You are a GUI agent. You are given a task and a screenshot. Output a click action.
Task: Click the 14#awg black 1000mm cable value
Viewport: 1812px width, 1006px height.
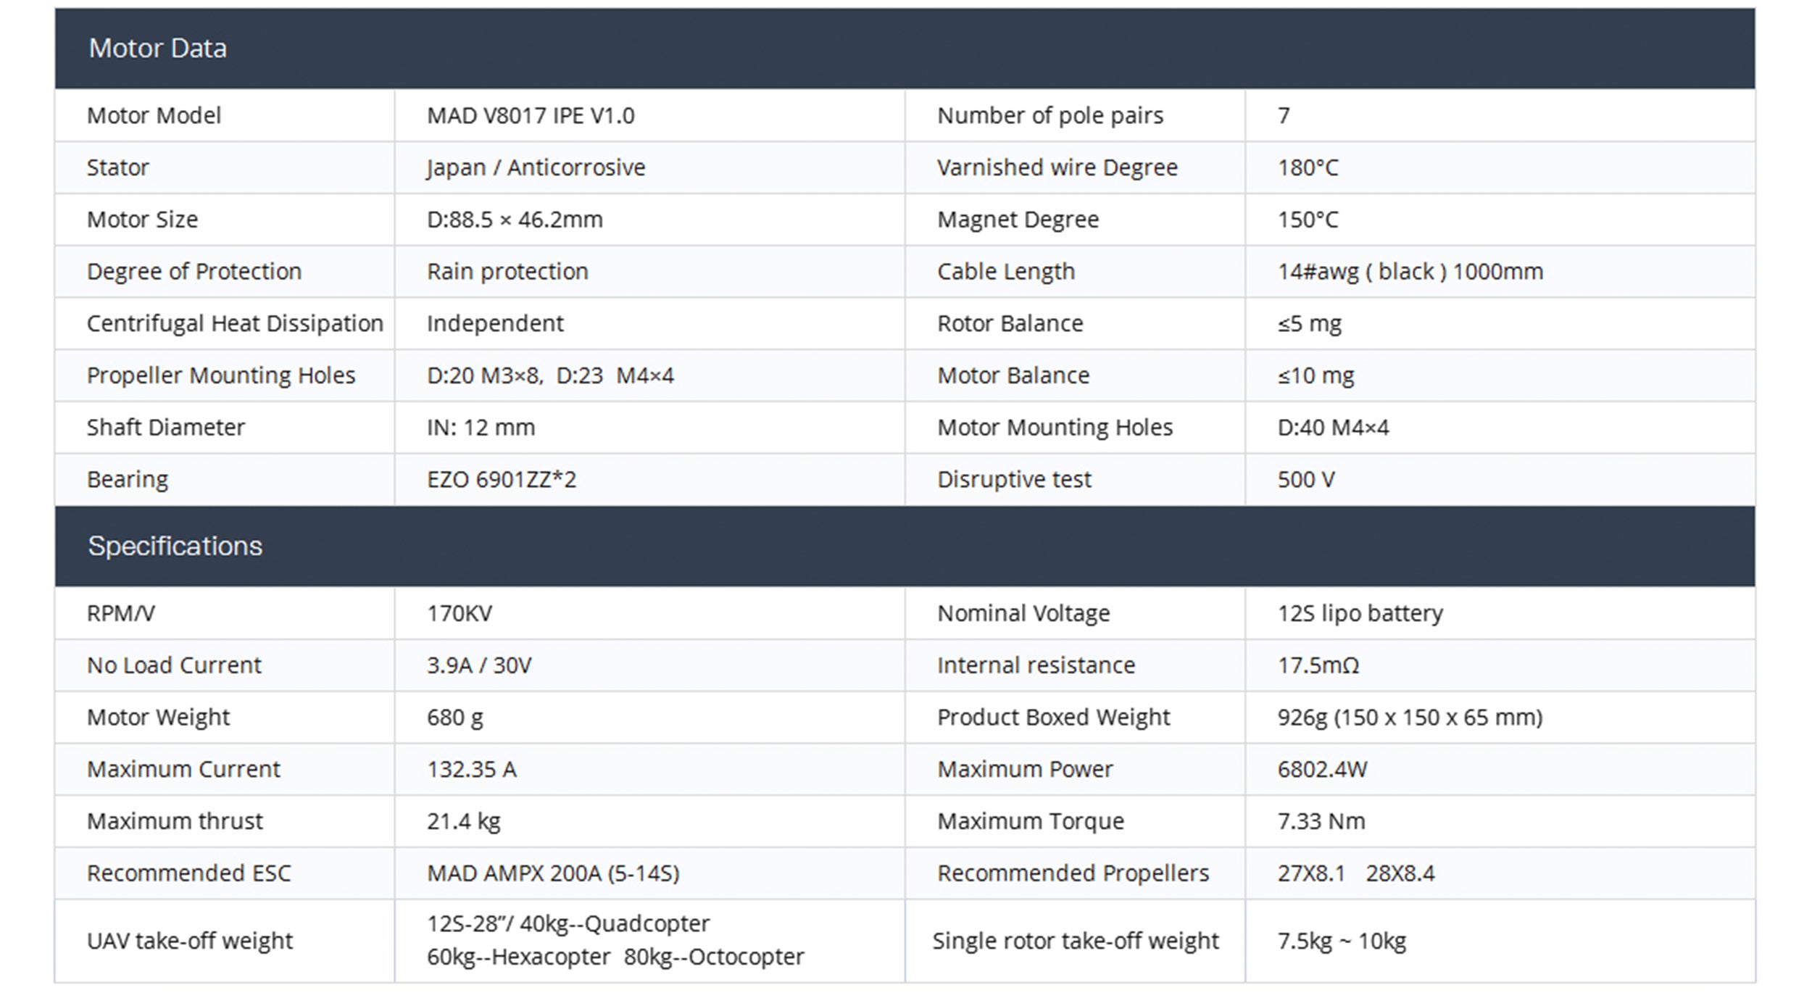click(1410, 272)
